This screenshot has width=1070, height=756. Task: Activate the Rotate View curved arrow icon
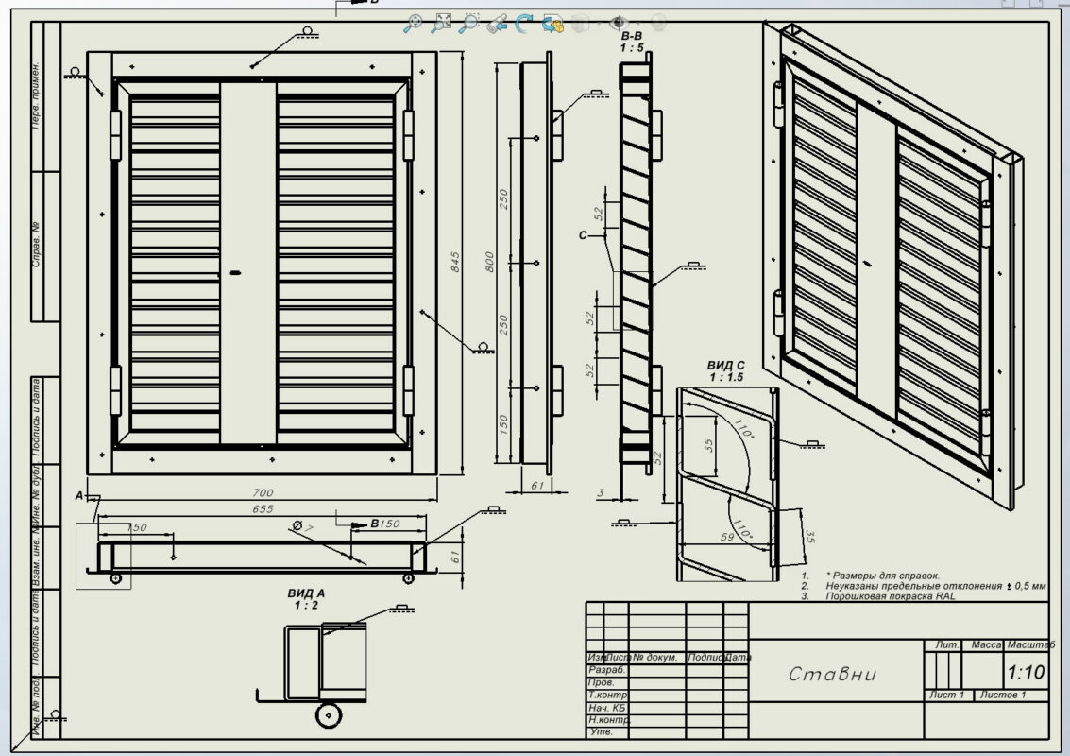pos(525,24)
